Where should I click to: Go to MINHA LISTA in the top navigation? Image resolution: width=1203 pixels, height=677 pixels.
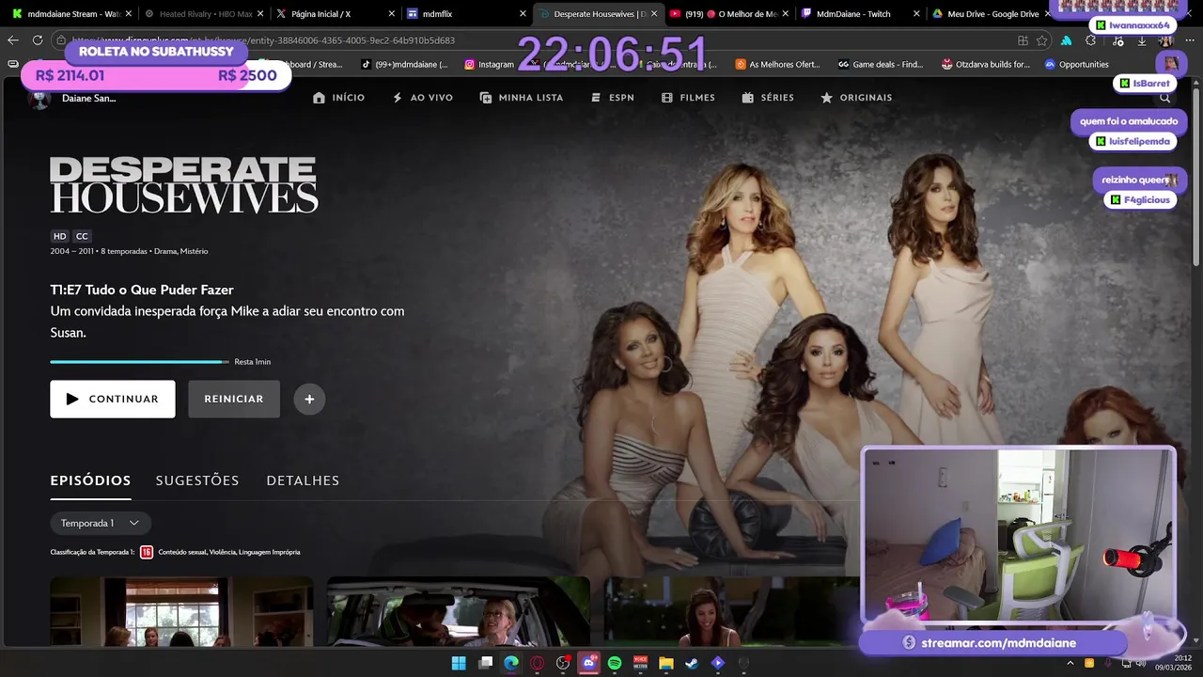(521, 98)
